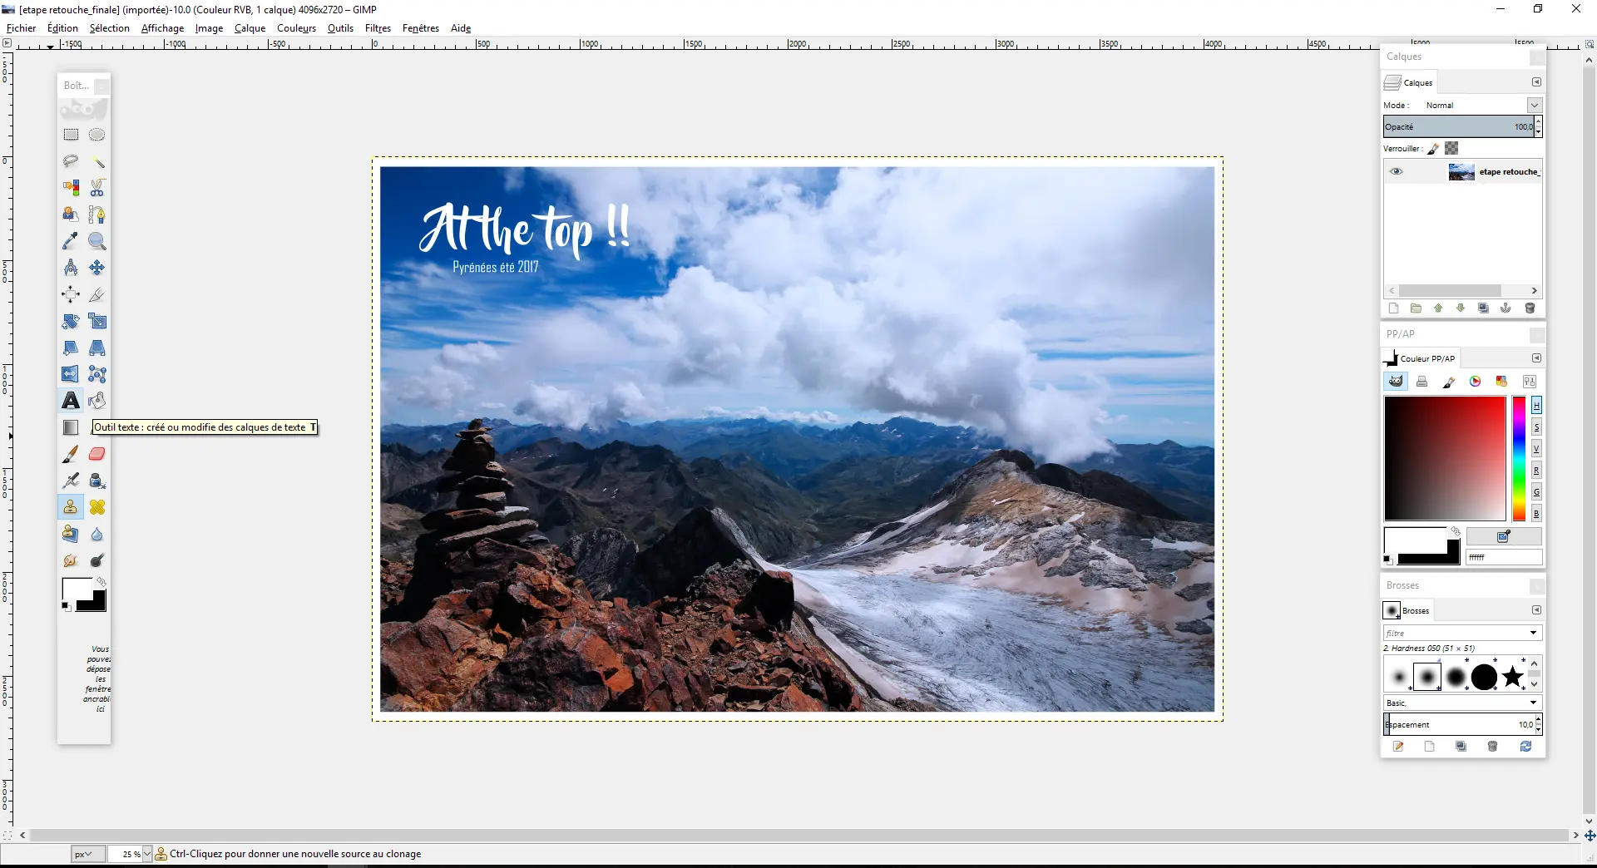Viewport: 1597px width, 868px height.
Task: Select the Text tool
Action: (70, 401)
